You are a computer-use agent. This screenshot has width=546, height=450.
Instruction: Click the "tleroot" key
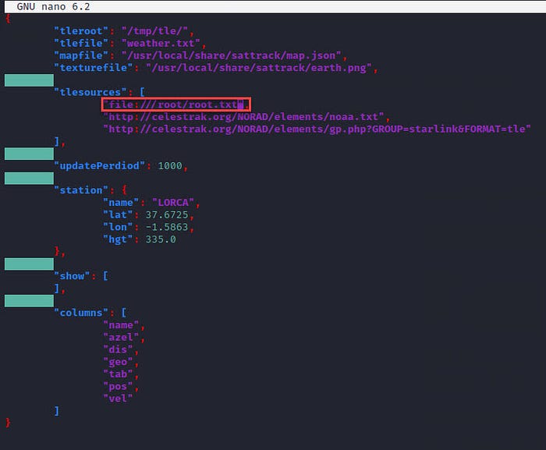(x=81, y=31)
